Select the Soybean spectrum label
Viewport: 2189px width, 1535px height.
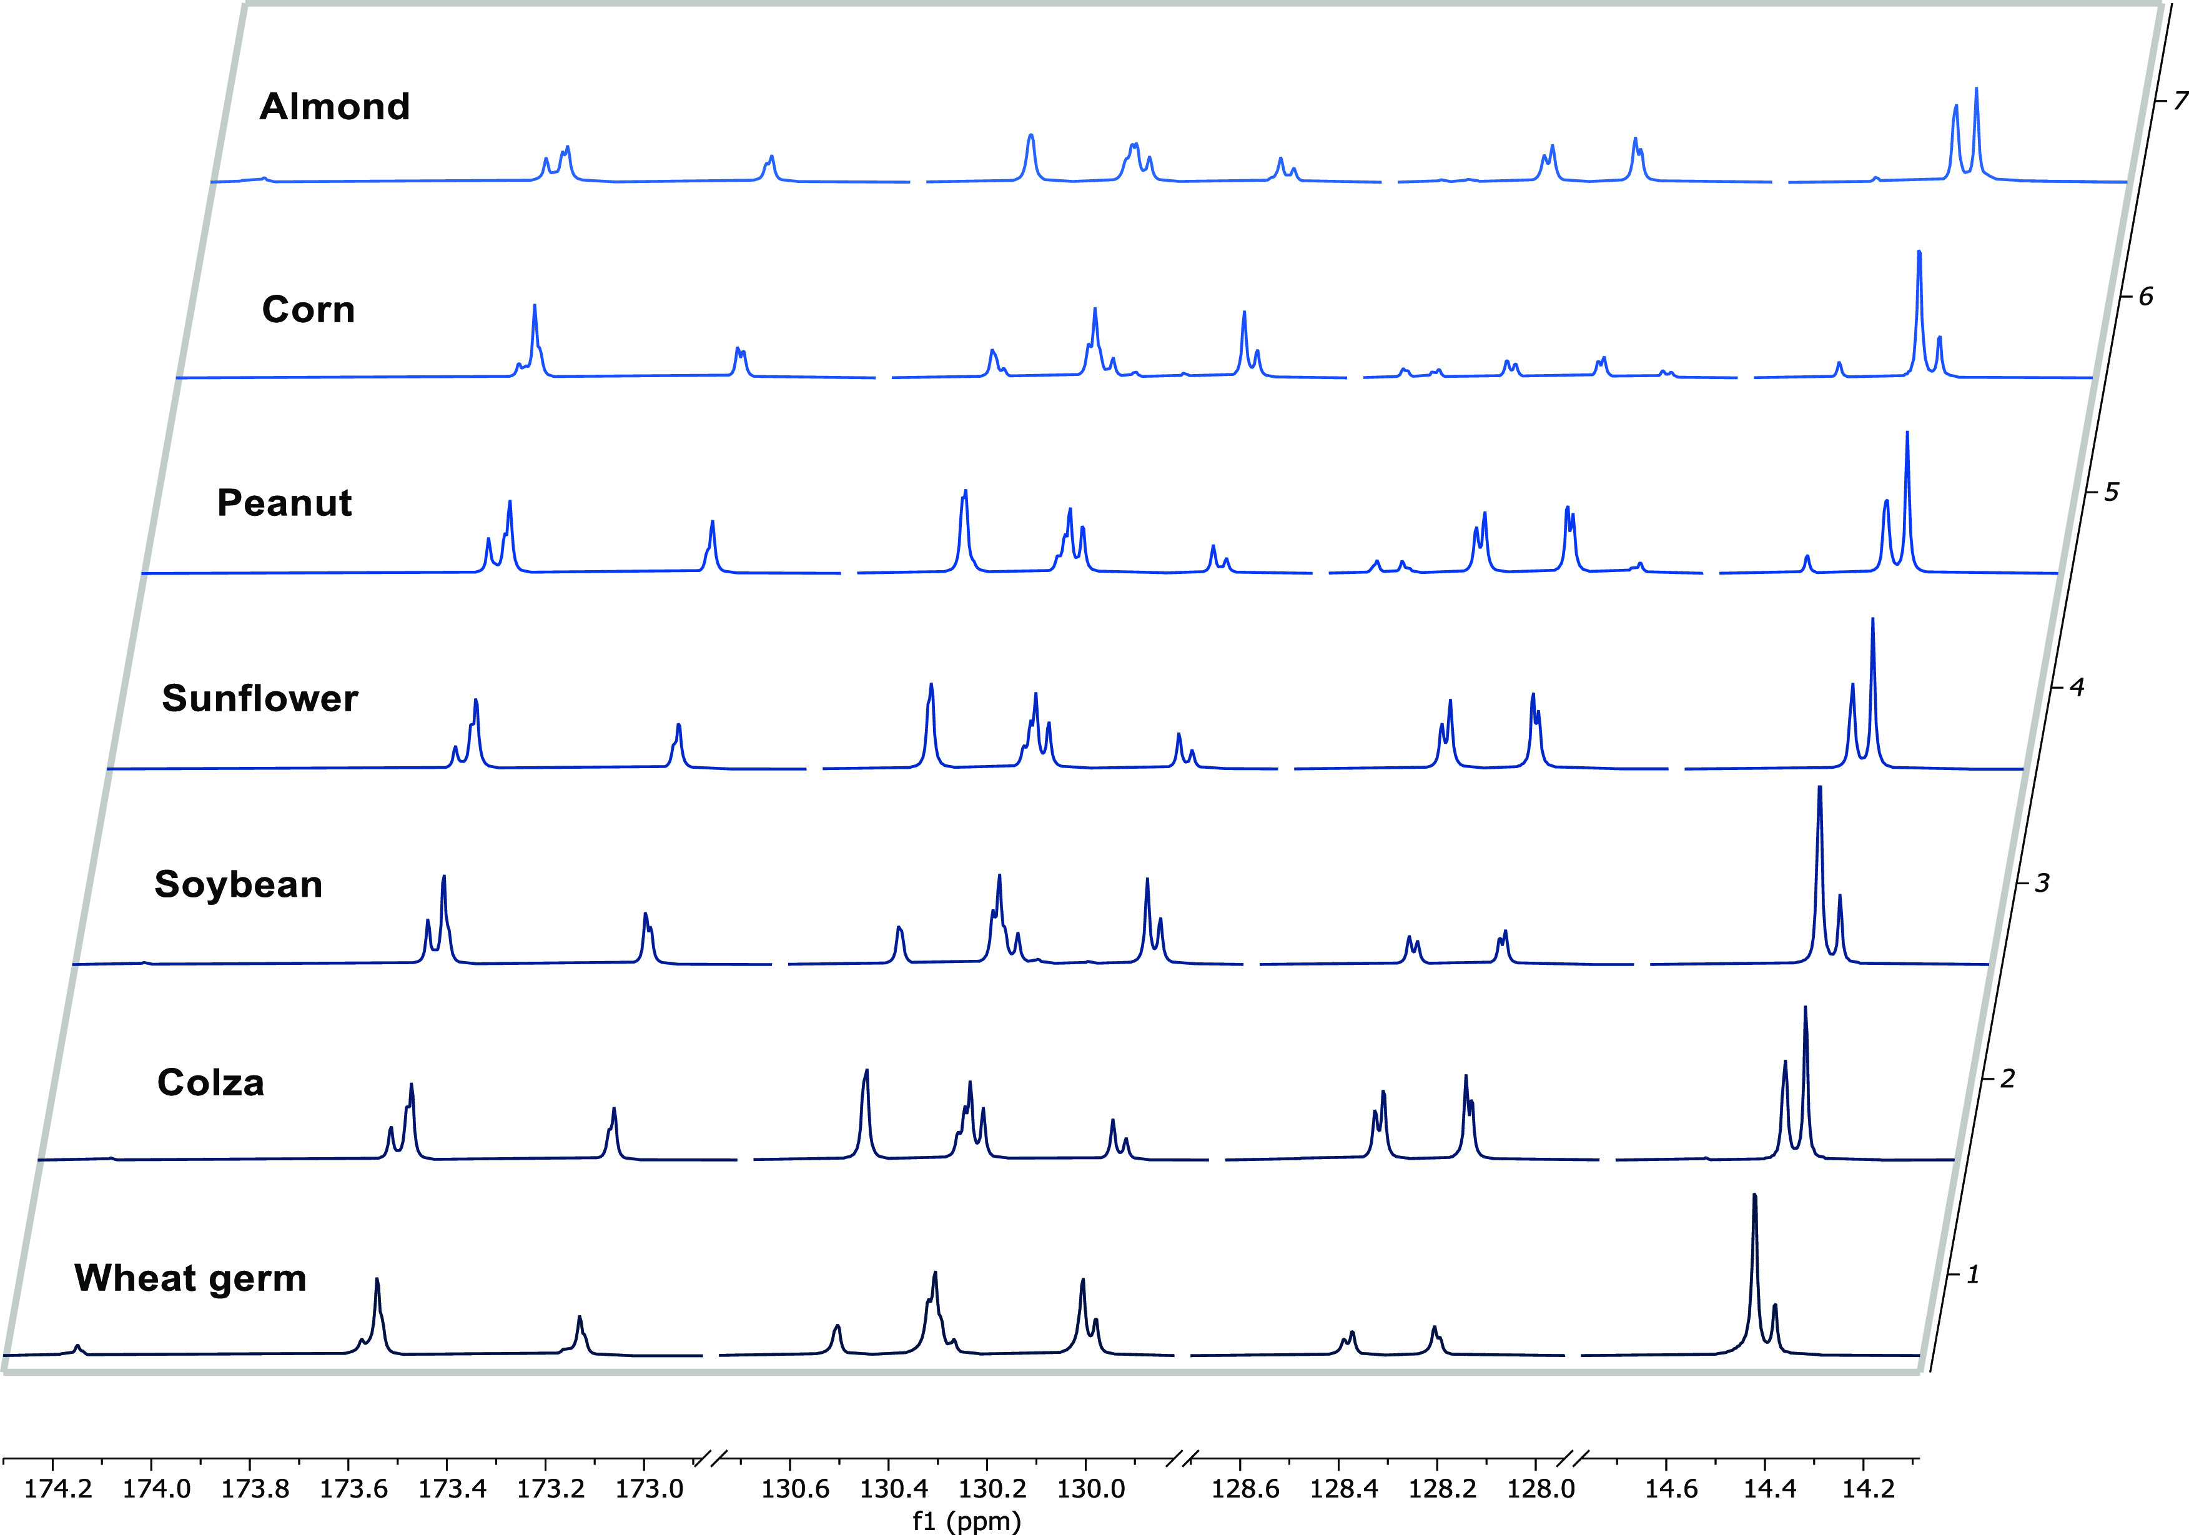[x=239, y=885]
